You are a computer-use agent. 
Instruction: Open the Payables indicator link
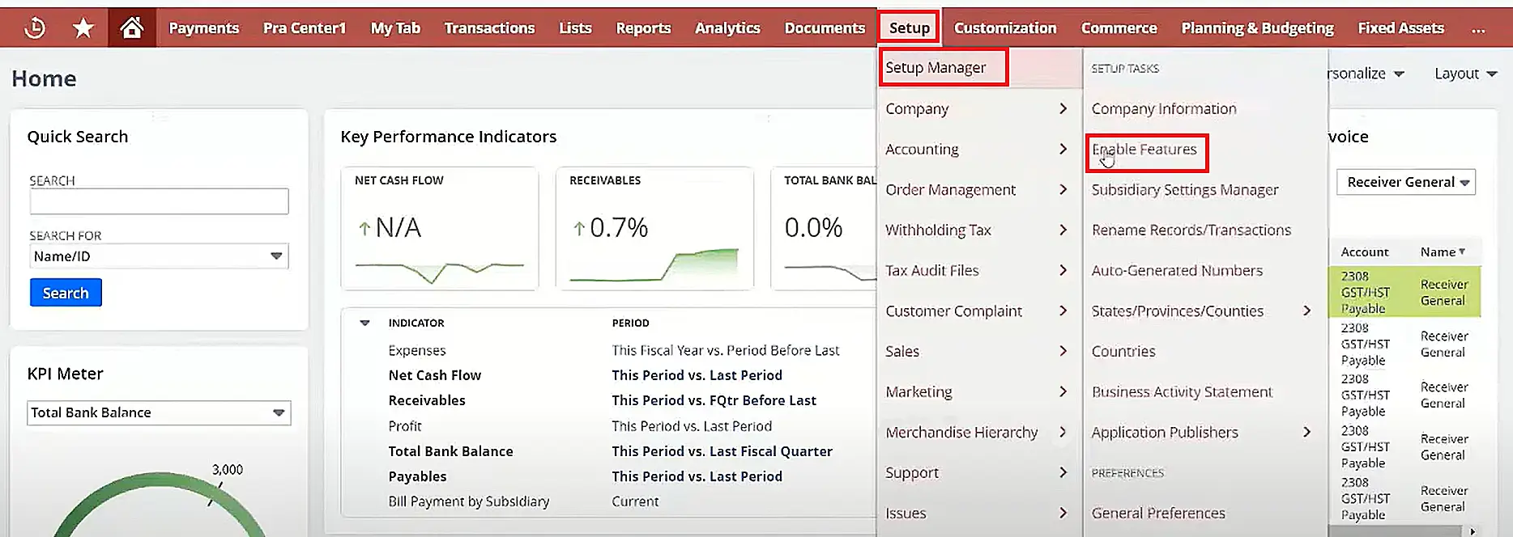(417, 476)
